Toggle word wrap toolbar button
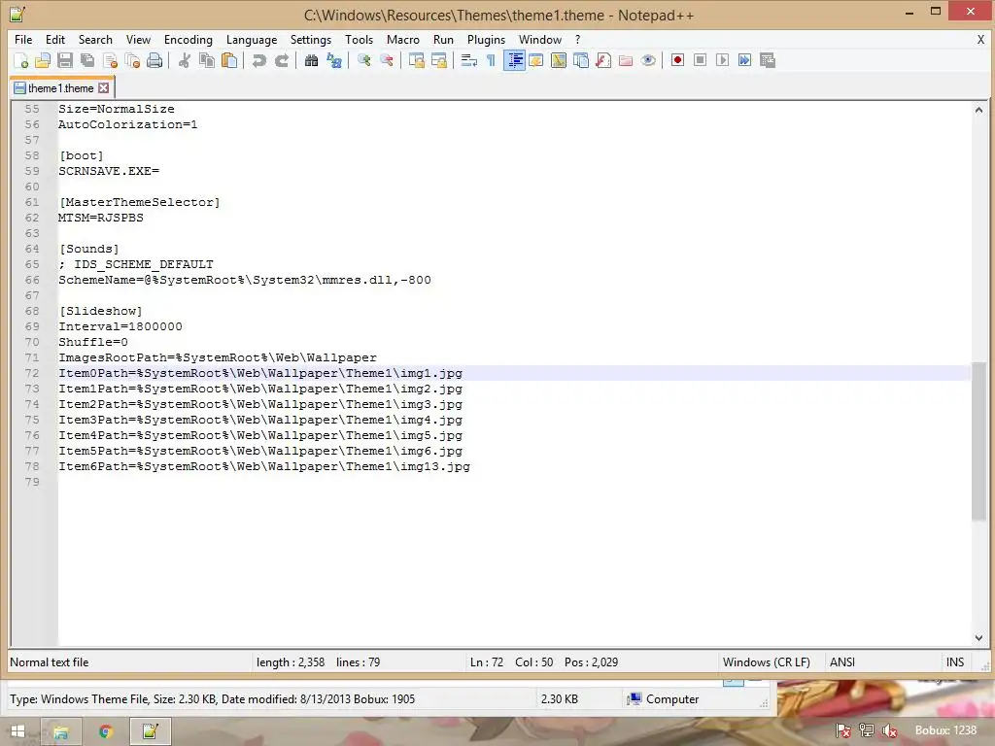The height and width of the screenshot is (746, 995). 469,60
